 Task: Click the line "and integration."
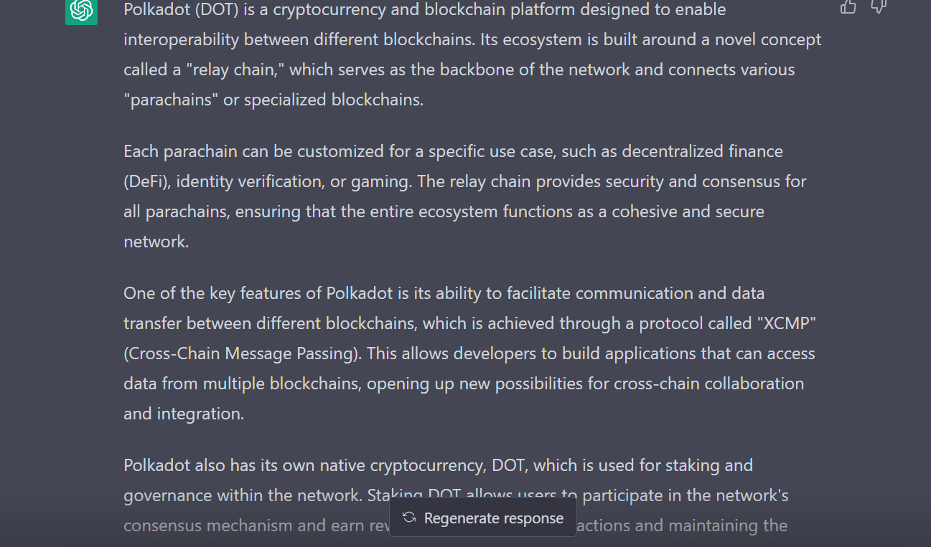(184, 414)
